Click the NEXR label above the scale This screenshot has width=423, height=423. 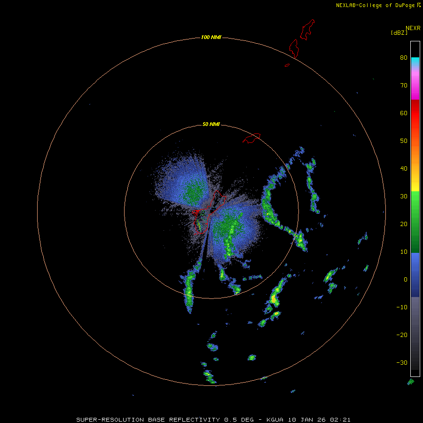coord(413,28)
